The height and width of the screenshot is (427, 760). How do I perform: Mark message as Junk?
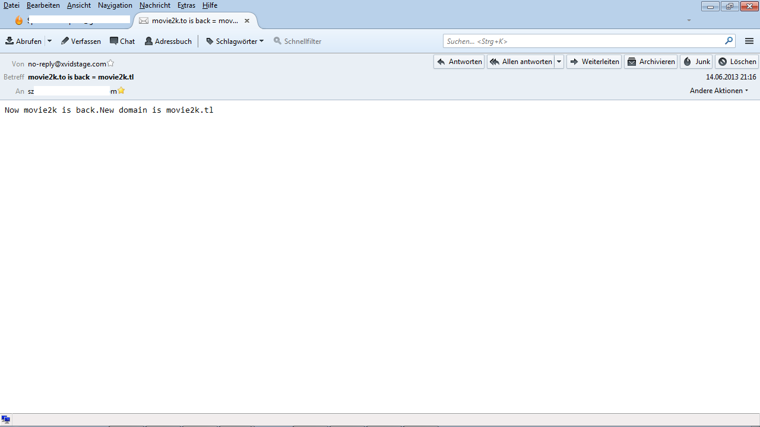click(x=696, y=62)
